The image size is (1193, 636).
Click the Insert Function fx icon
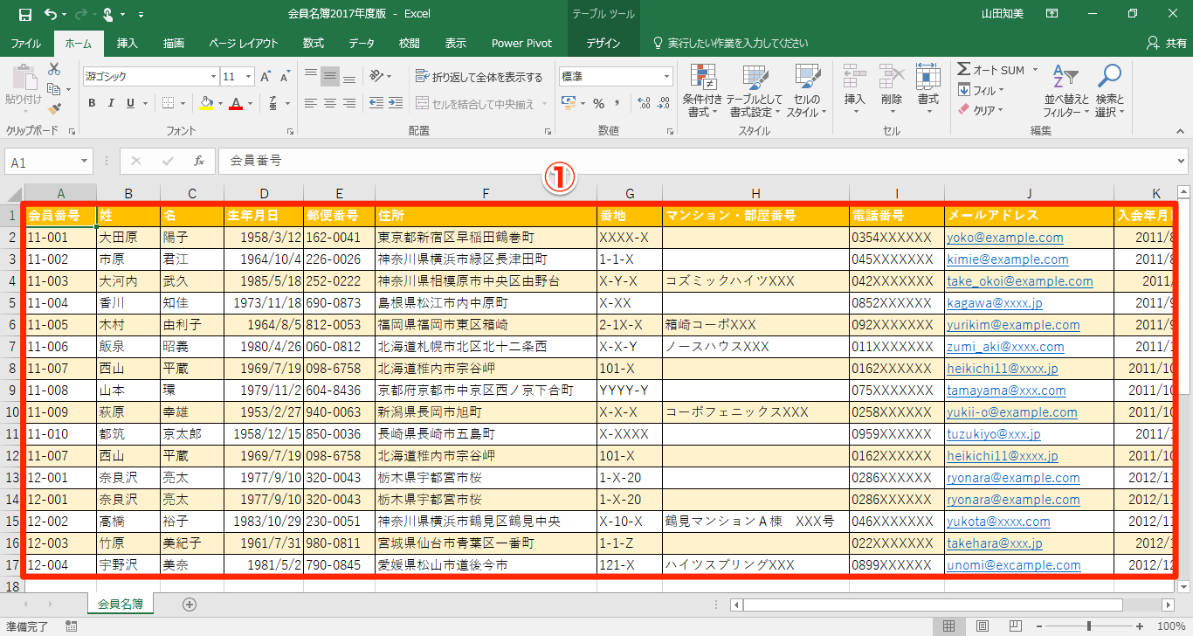coord(199,162)
